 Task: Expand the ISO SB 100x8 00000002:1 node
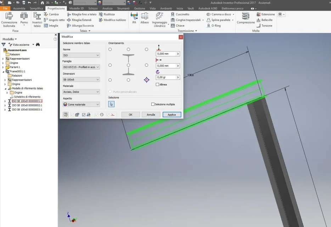point(5,105)
